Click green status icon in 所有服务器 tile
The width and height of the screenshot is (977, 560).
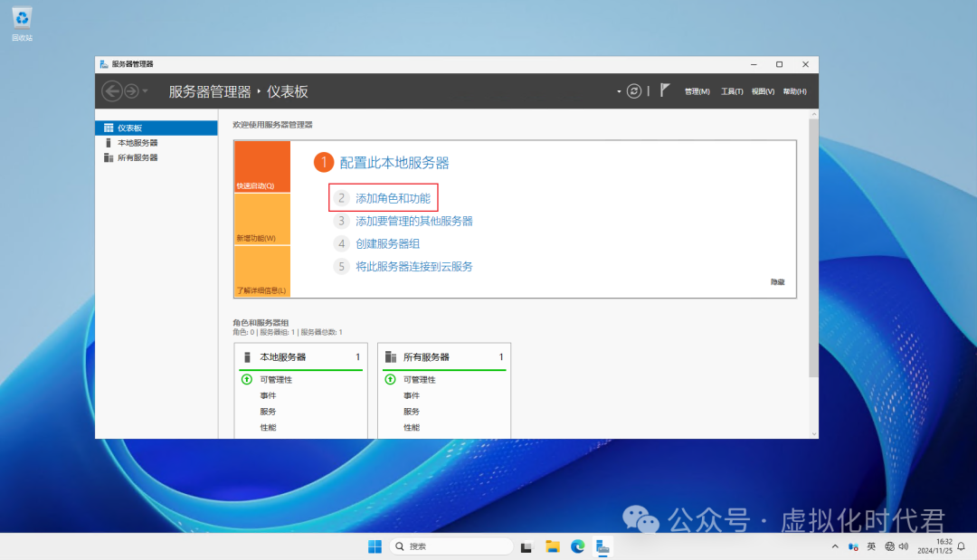[x=390, y=379]
